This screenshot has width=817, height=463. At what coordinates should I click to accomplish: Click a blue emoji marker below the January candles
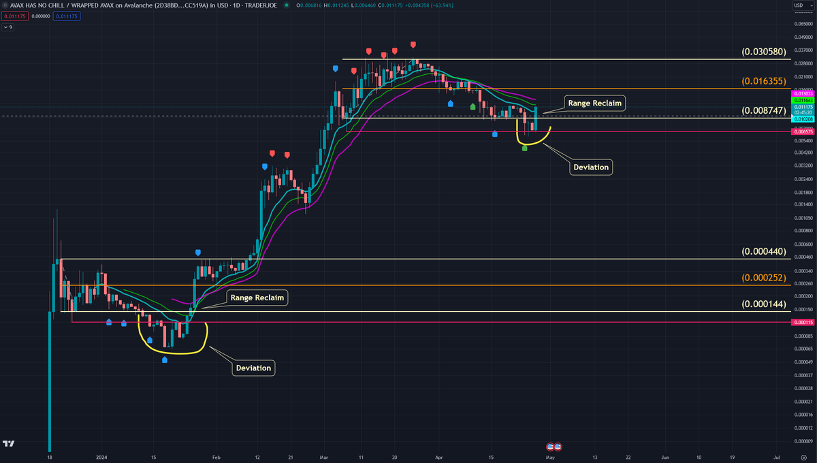click(109, 323)
